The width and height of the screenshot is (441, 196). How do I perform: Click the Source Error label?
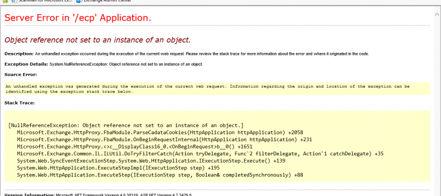click(21, 74)
